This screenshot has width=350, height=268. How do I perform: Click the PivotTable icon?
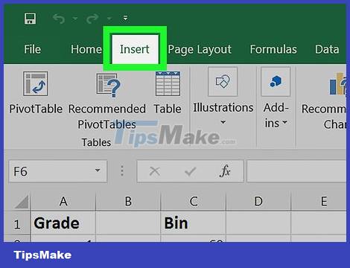point(36,83)
